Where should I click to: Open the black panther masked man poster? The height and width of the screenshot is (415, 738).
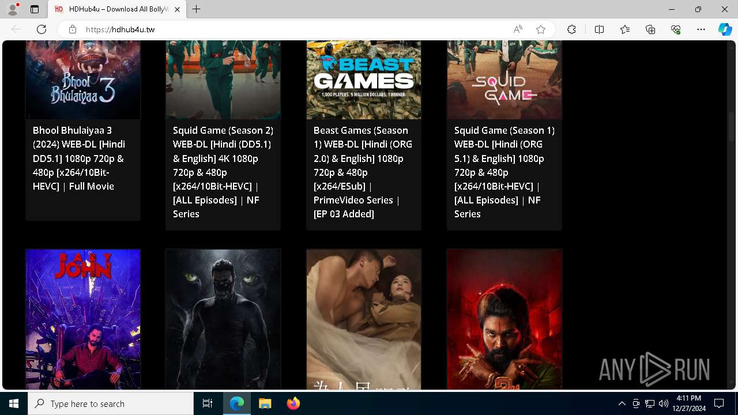(223, 319)
